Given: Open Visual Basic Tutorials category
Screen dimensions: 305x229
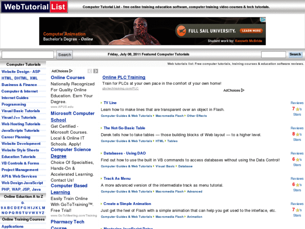Looking at the screenshot, I should coord(21,111).
